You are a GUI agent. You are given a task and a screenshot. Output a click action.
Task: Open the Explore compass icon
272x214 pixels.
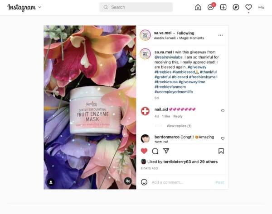pos(236,7)
